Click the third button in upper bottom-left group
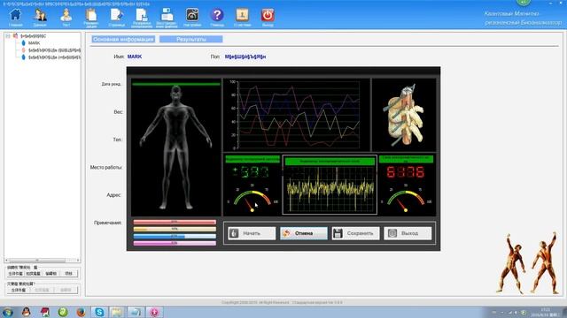This screenshot has height=318, width=567. pyautogui.click(x=51, y=274)
